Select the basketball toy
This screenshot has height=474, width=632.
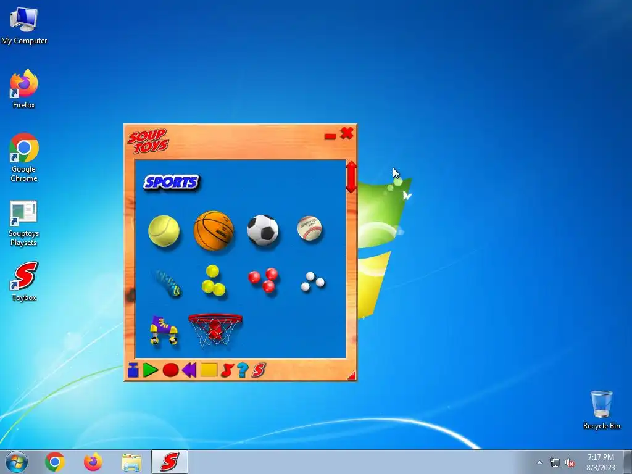[214, 231]
